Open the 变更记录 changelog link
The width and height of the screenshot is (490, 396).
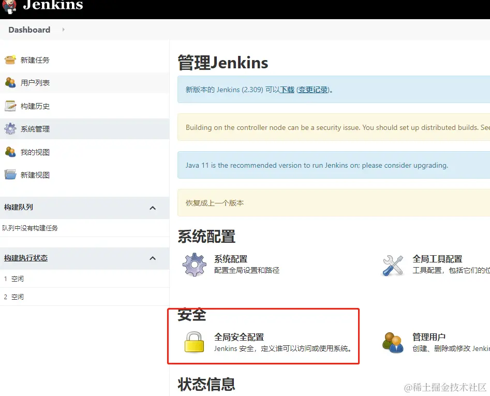coord(313,90)
